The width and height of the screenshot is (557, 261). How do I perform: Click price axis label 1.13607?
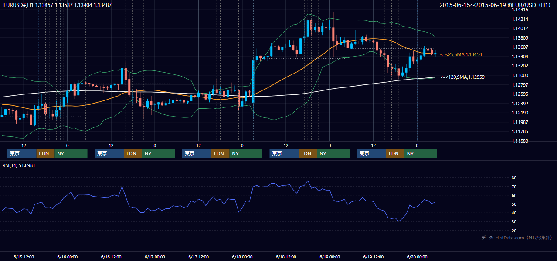(x=520, y=47)
